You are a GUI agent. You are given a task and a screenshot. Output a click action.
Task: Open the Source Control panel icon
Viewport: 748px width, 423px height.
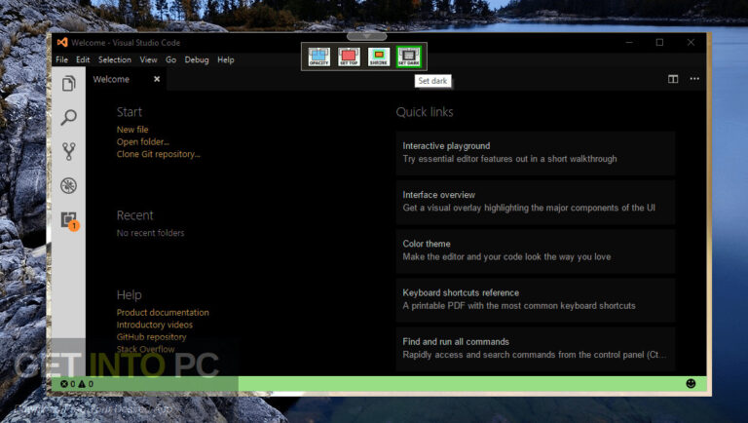click(x=69, y=151)
